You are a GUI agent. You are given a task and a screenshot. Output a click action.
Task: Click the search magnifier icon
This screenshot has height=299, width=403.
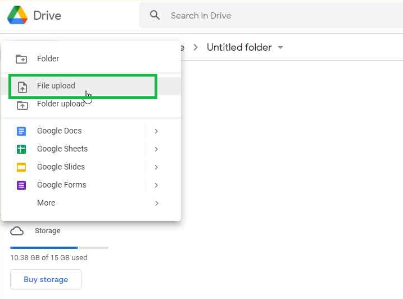[155, 15]
